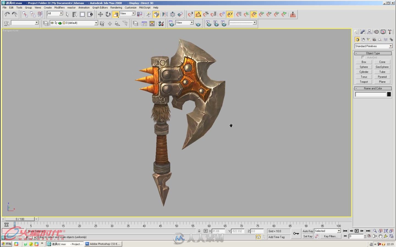Select the Pan View hand icon

380,236
